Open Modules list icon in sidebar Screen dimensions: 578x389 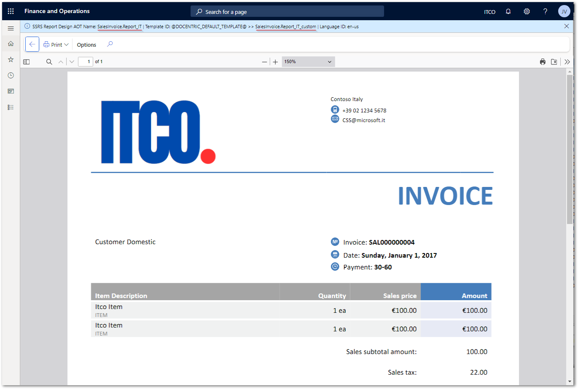point(11,107)
